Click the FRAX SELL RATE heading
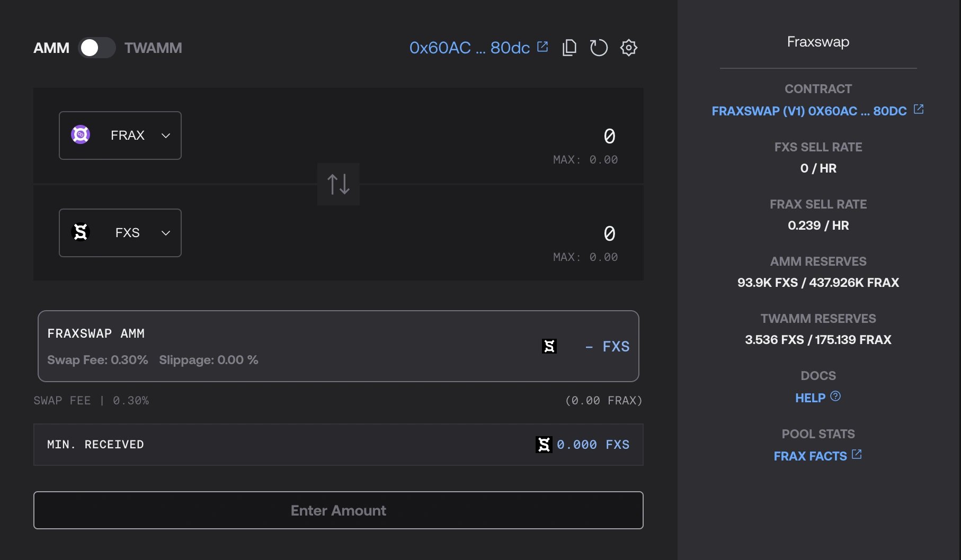The width and height of the screenshot is (961, 560). 818,204
